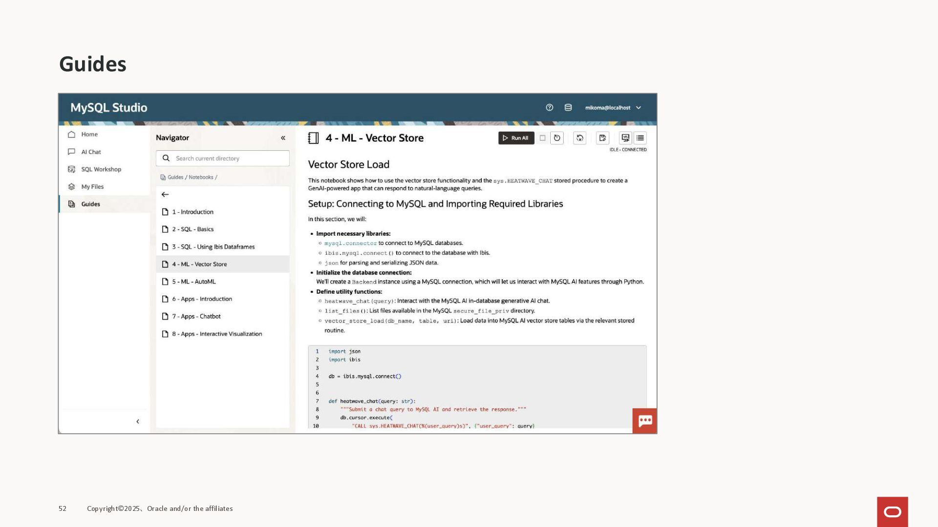Open the help question mark icon
This screenshot has height=527, width=938.
(550, 107)
